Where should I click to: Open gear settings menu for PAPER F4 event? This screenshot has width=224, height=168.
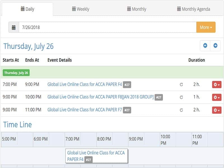coord(217,85)
